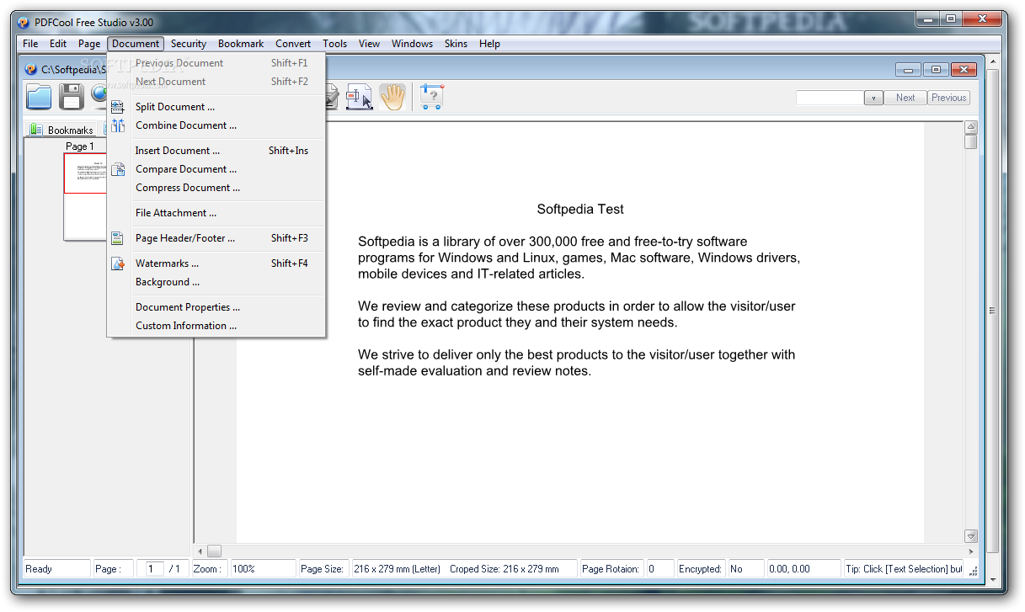This screenshot has height=612, width=1025.
Task: Click in the search text field
Action: pos(830,98)
